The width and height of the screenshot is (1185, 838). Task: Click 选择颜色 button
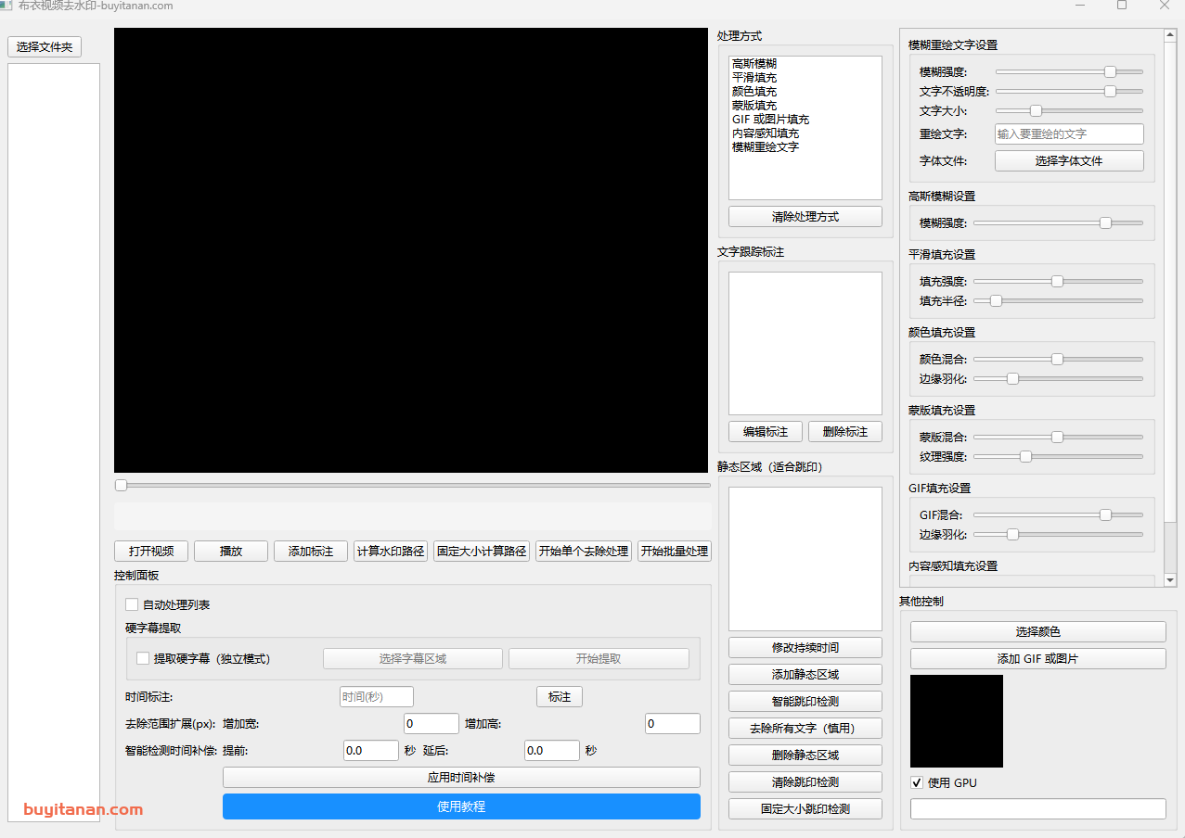tap(1038, 631)
